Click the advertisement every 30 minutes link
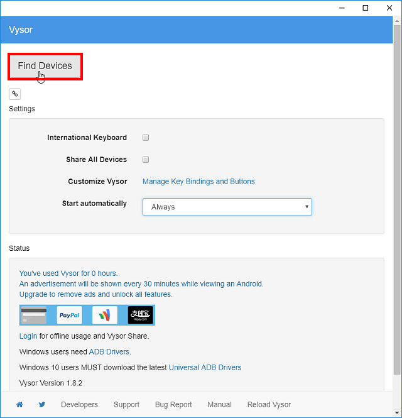Viewport: 402px width, 418px height. pos(141,284)
